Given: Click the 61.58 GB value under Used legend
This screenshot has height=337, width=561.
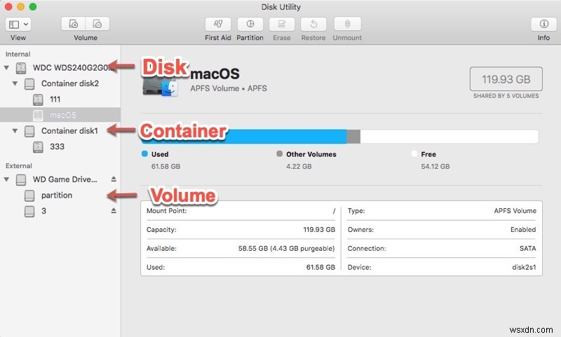Looking at the screenshot, I should pyautogui.click(x=165, y=166).
